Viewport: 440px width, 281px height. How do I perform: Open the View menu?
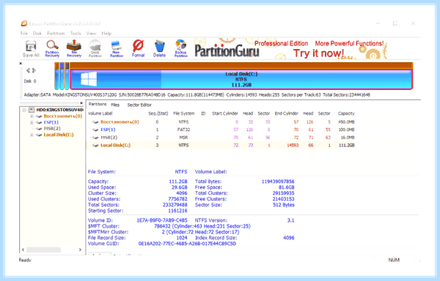point(91,34)
